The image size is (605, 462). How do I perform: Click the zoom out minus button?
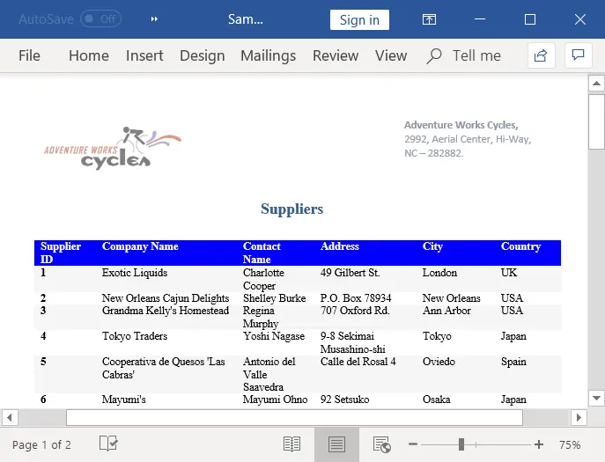click(x=413, y=444)
